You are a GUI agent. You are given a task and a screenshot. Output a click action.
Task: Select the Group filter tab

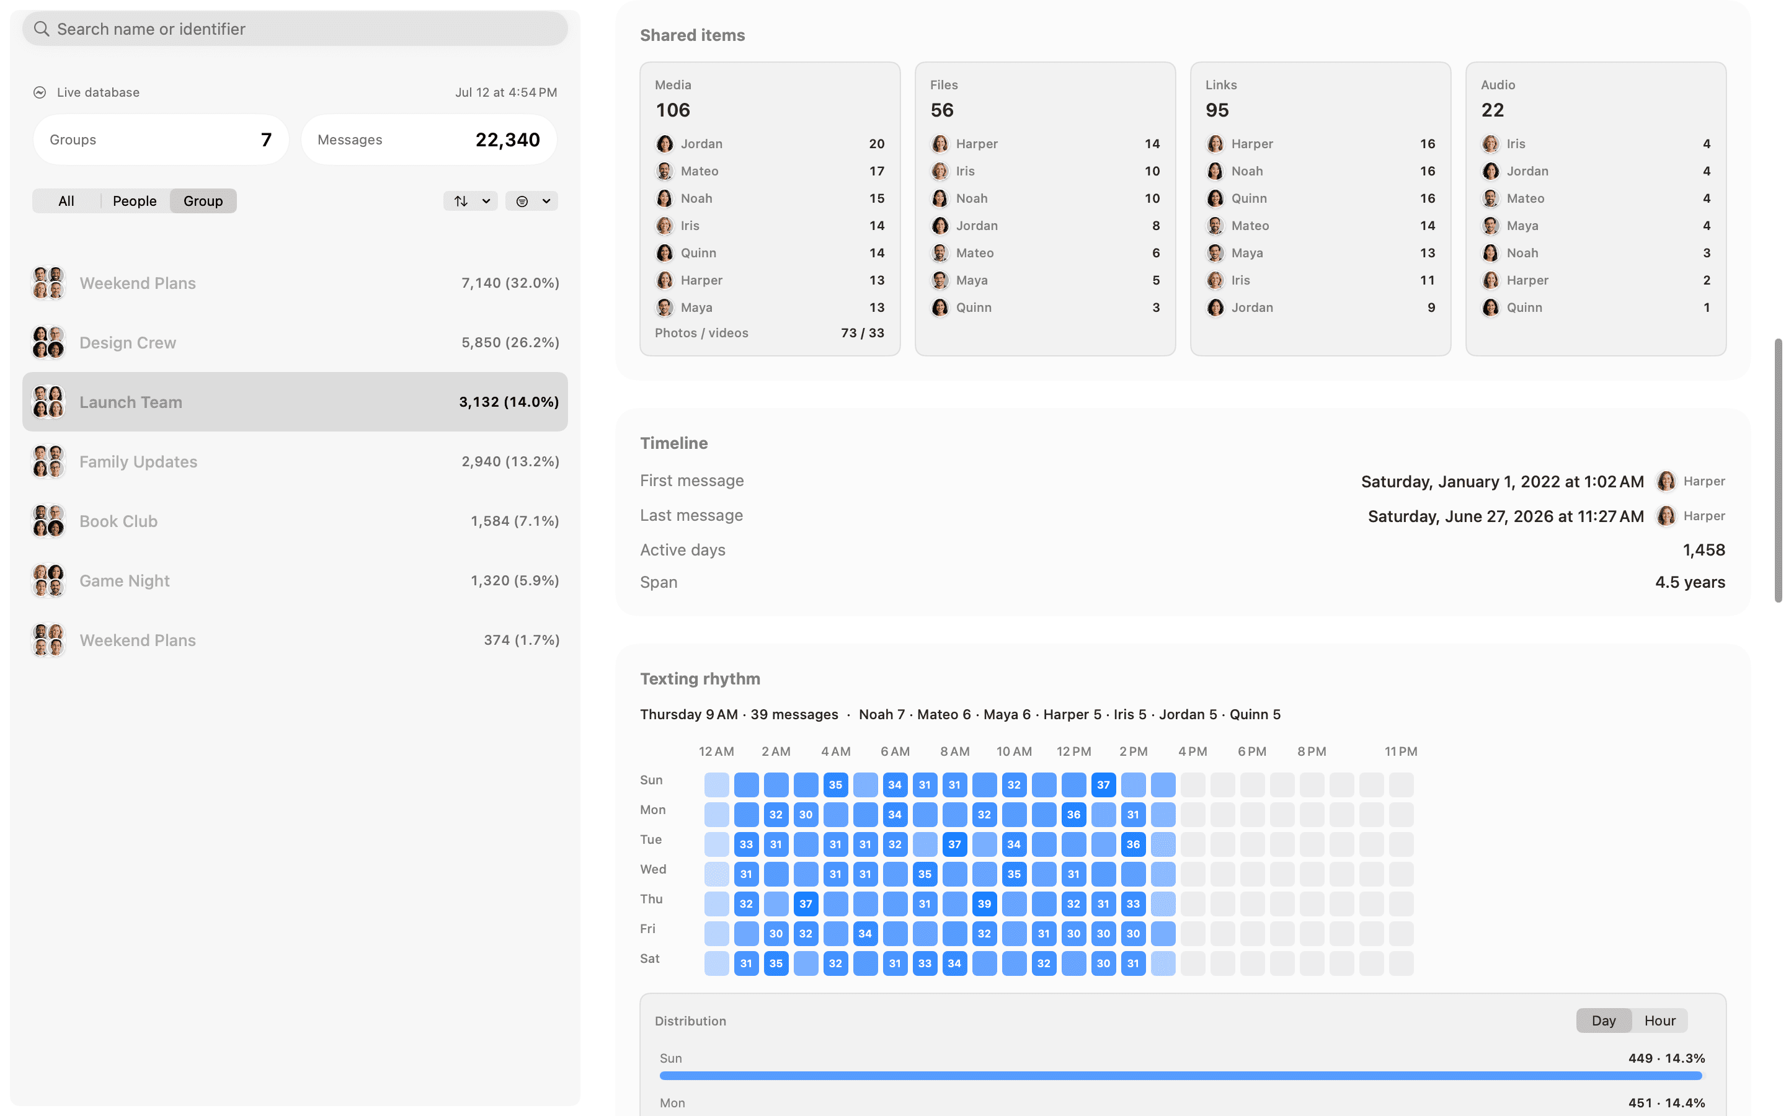tap(203, 201)
